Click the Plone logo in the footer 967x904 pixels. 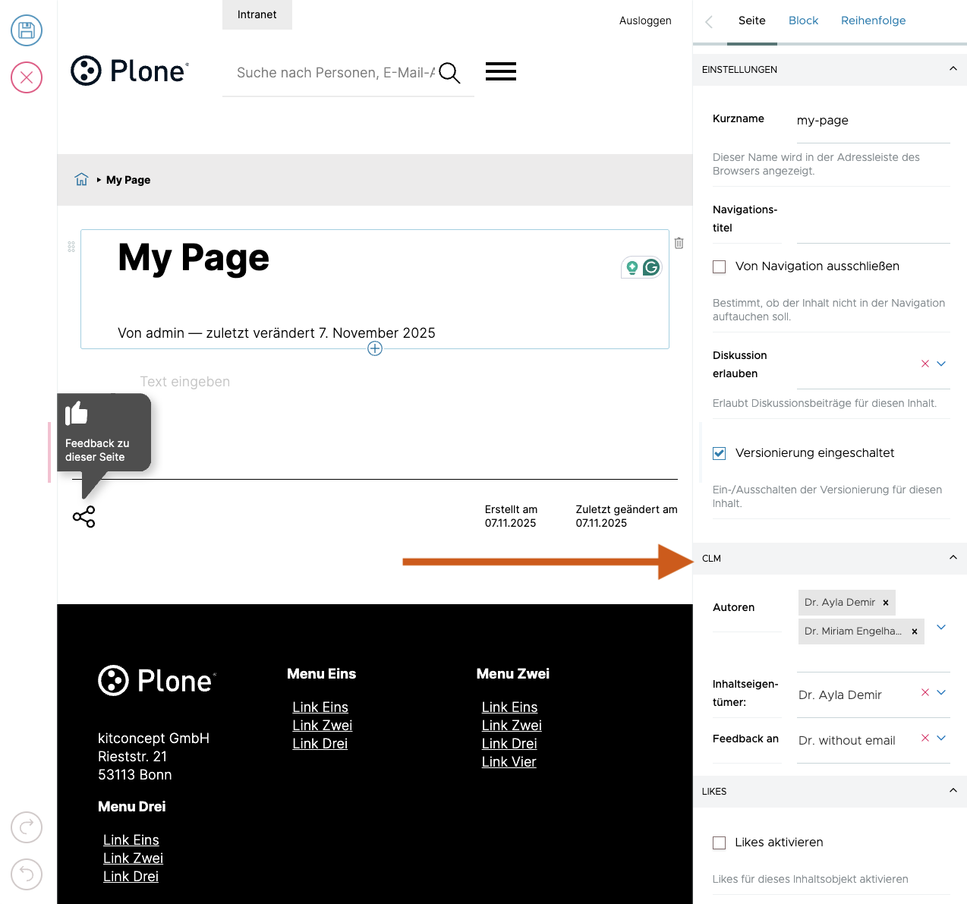[x=157, y=681]
